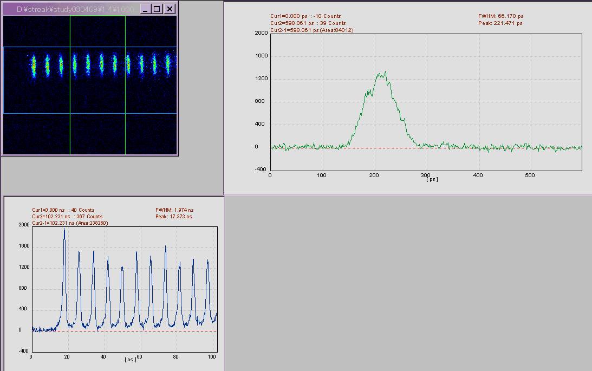Select the upper blue horizontal cursor line
This screenshot has height=371, width=592.
16,47
